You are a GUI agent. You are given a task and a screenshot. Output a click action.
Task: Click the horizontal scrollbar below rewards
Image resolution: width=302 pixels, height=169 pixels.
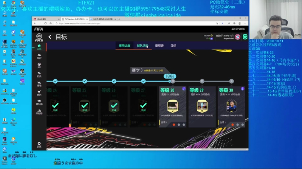pos(147,149)
